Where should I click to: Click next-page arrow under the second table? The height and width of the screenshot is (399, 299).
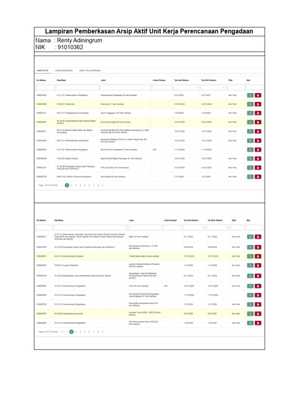pos(102,332)
